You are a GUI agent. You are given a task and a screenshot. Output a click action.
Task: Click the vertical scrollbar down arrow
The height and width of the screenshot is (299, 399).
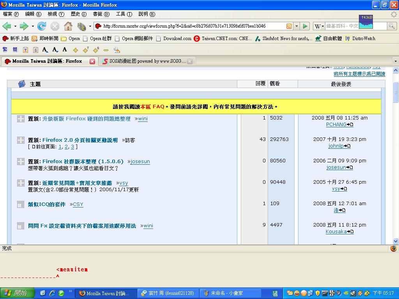[x=395, y=241]
